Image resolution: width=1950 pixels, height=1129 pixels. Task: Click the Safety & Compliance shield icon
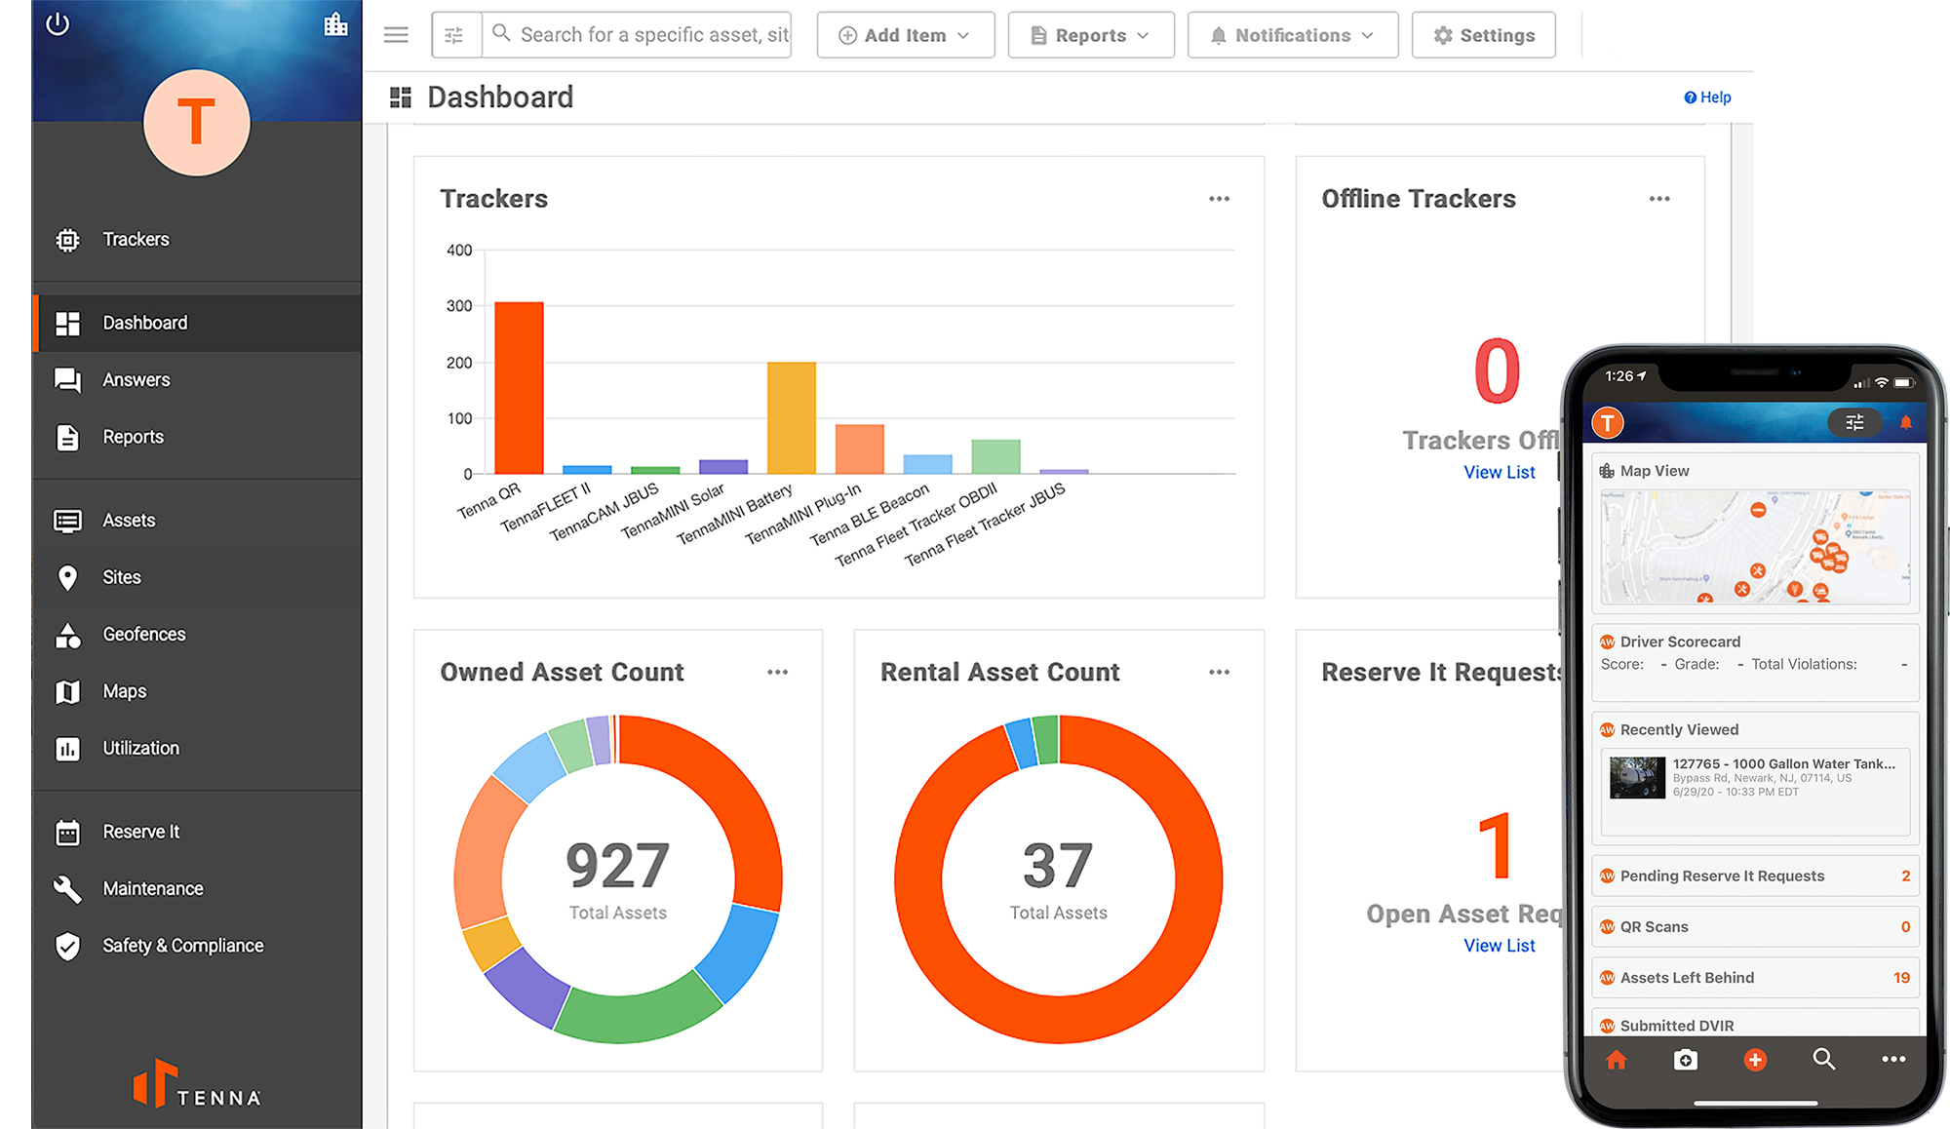(67, 945)
